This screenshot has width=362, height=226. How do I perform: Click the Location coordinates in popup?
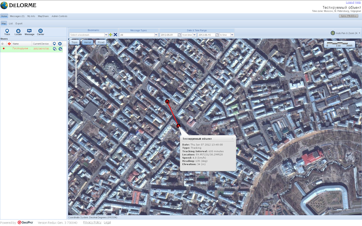[x=209, y=155]
